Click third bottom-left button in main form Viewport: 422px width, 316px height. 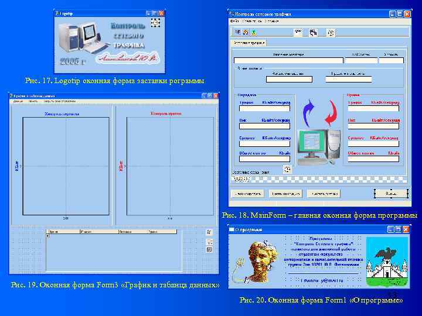[x=324, y=194]
